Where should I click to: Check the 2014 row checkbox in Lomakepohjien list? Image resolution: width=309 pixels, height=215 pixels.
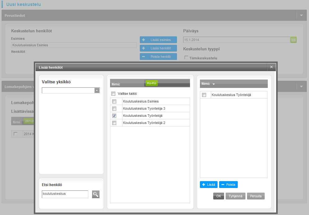[15, 134]
